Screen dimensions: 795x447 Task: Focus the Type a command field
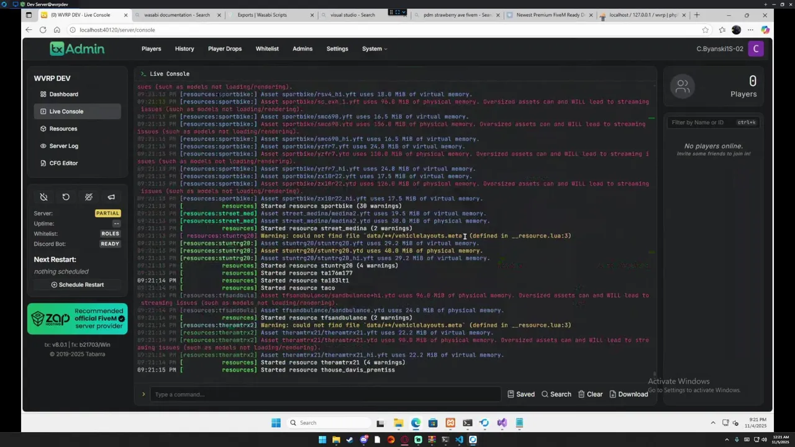point(326,394)
